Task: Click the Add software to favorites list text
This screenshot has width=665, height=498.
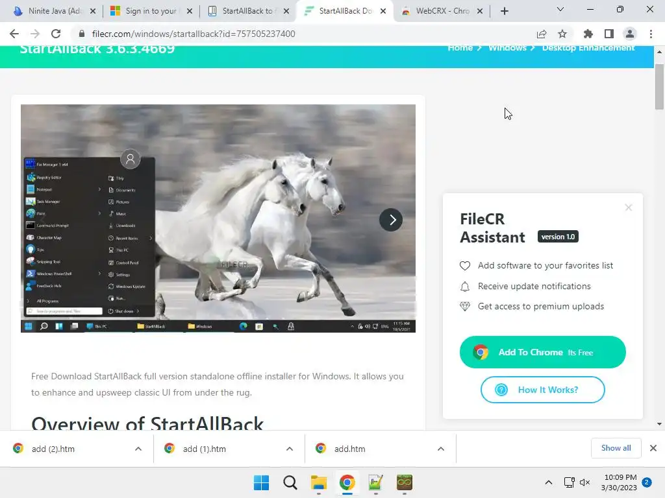Action: point(546,265)
